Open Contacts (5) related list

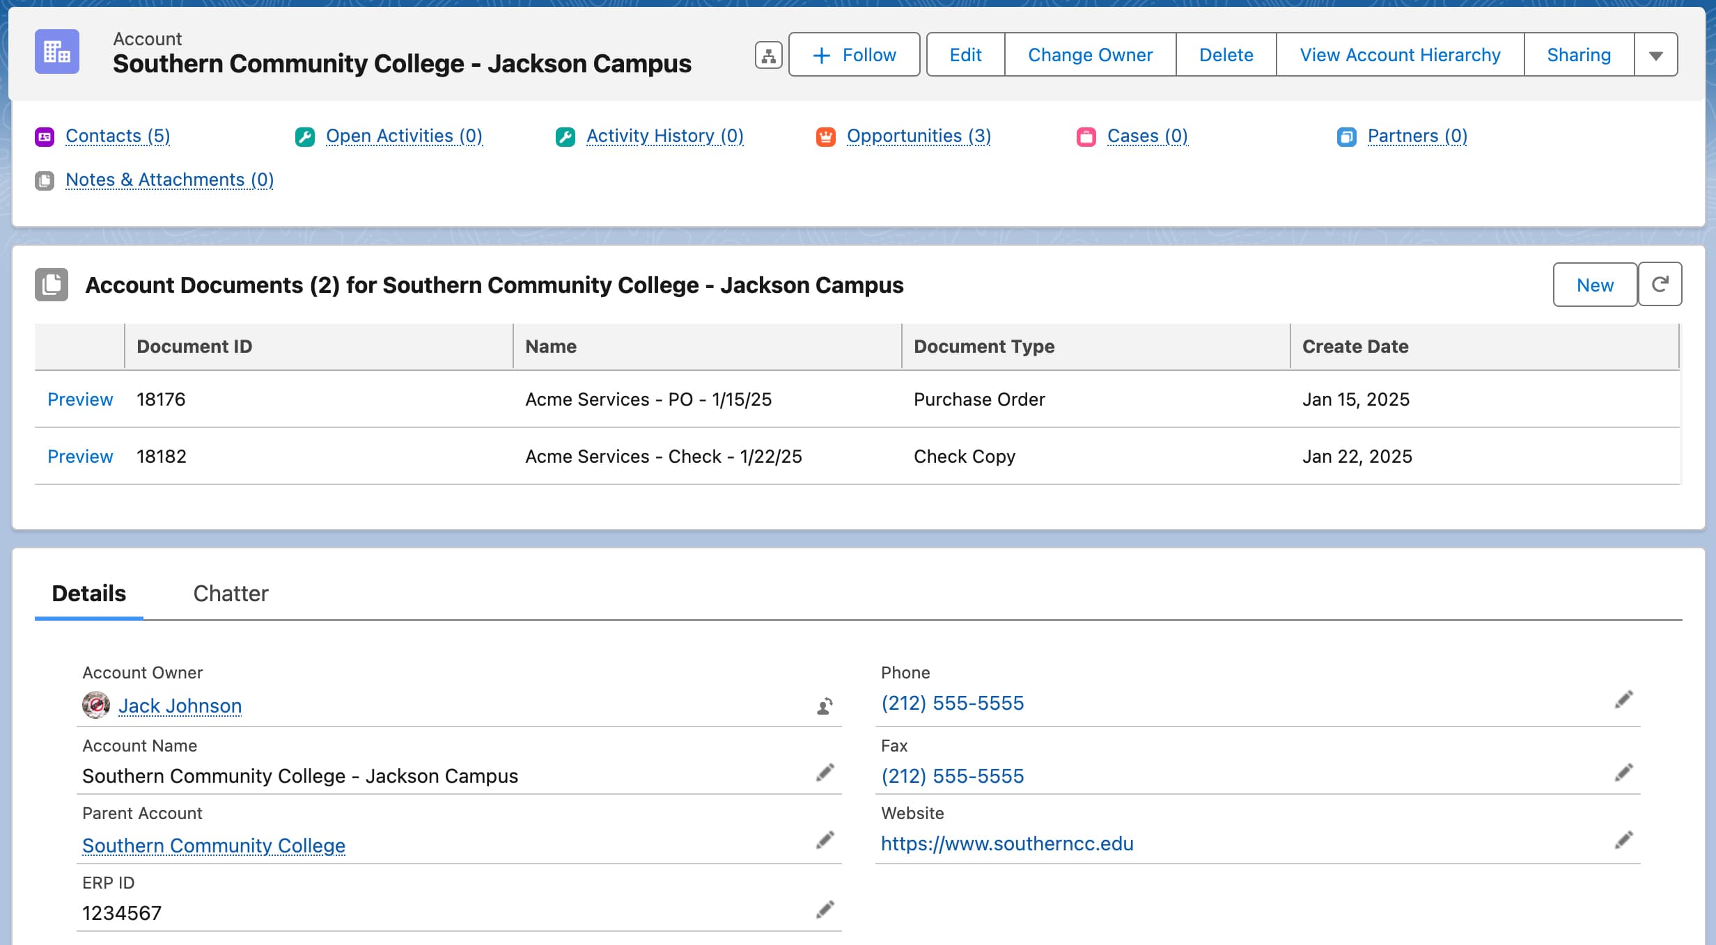[118, 136]
